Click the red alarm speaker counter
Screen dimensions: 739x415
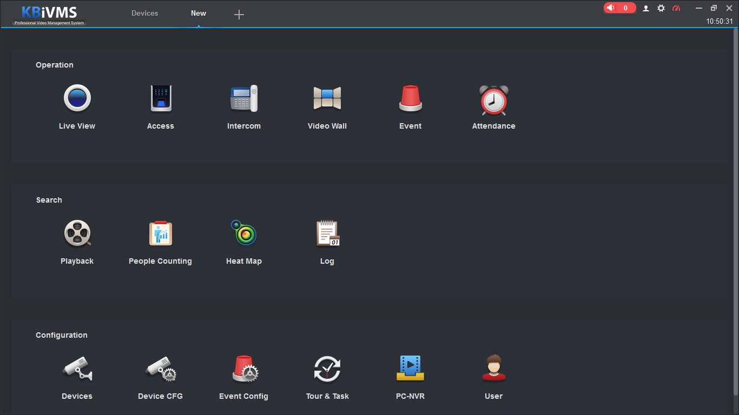point(619,8)
